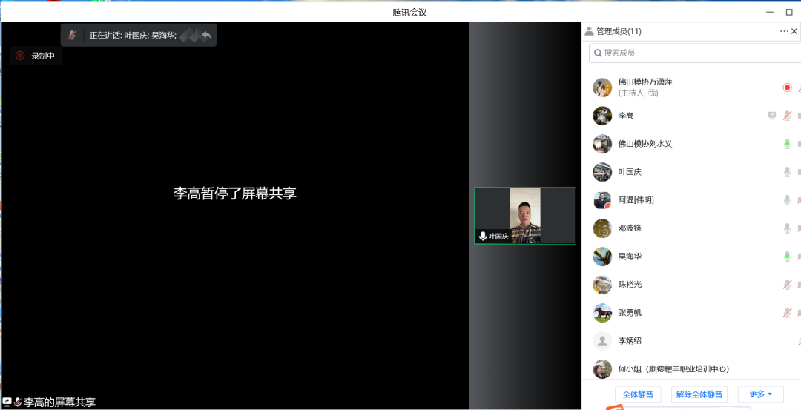This screenshot has height=410, width=801.
Task: Click the muted microphone icon in speaking bar
Action: pyautogui.click(x=72, y=35)
